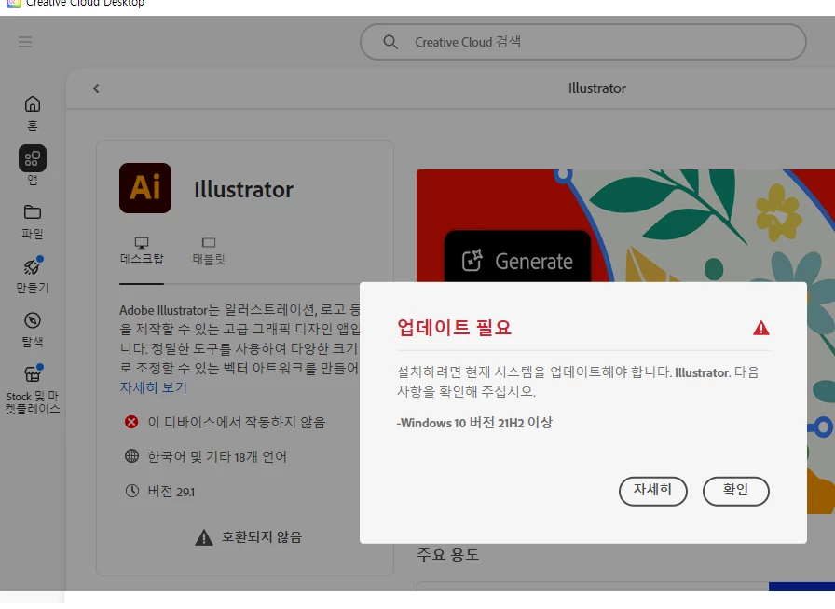The width and height of the screenshot is (835, 609).
Task: Confirm with the 확인 button
Action: click(x=736, y=491)
